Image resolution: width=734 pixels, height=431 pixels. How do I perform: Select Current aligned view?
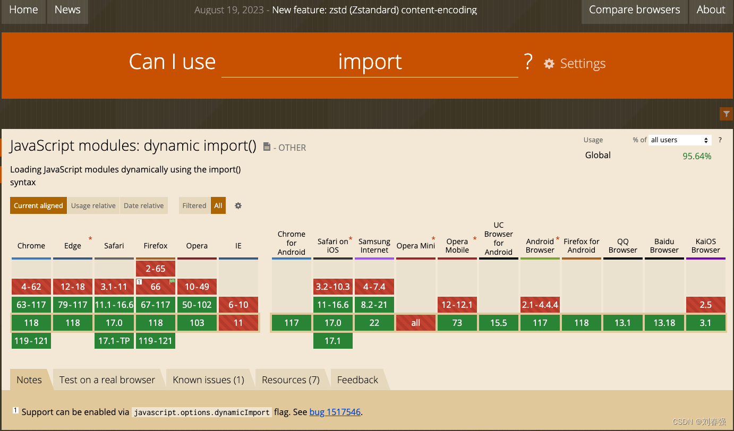(x=38, y=206)
